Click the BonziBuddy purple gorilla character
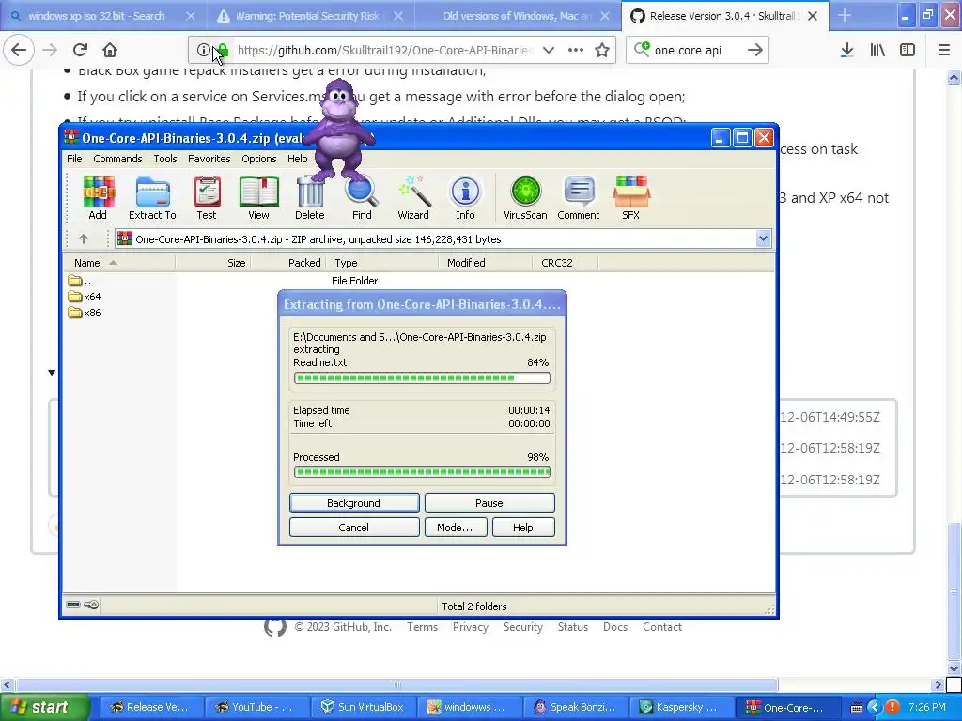Viewport: 962px width, 721px height. [x=338, y=130]
